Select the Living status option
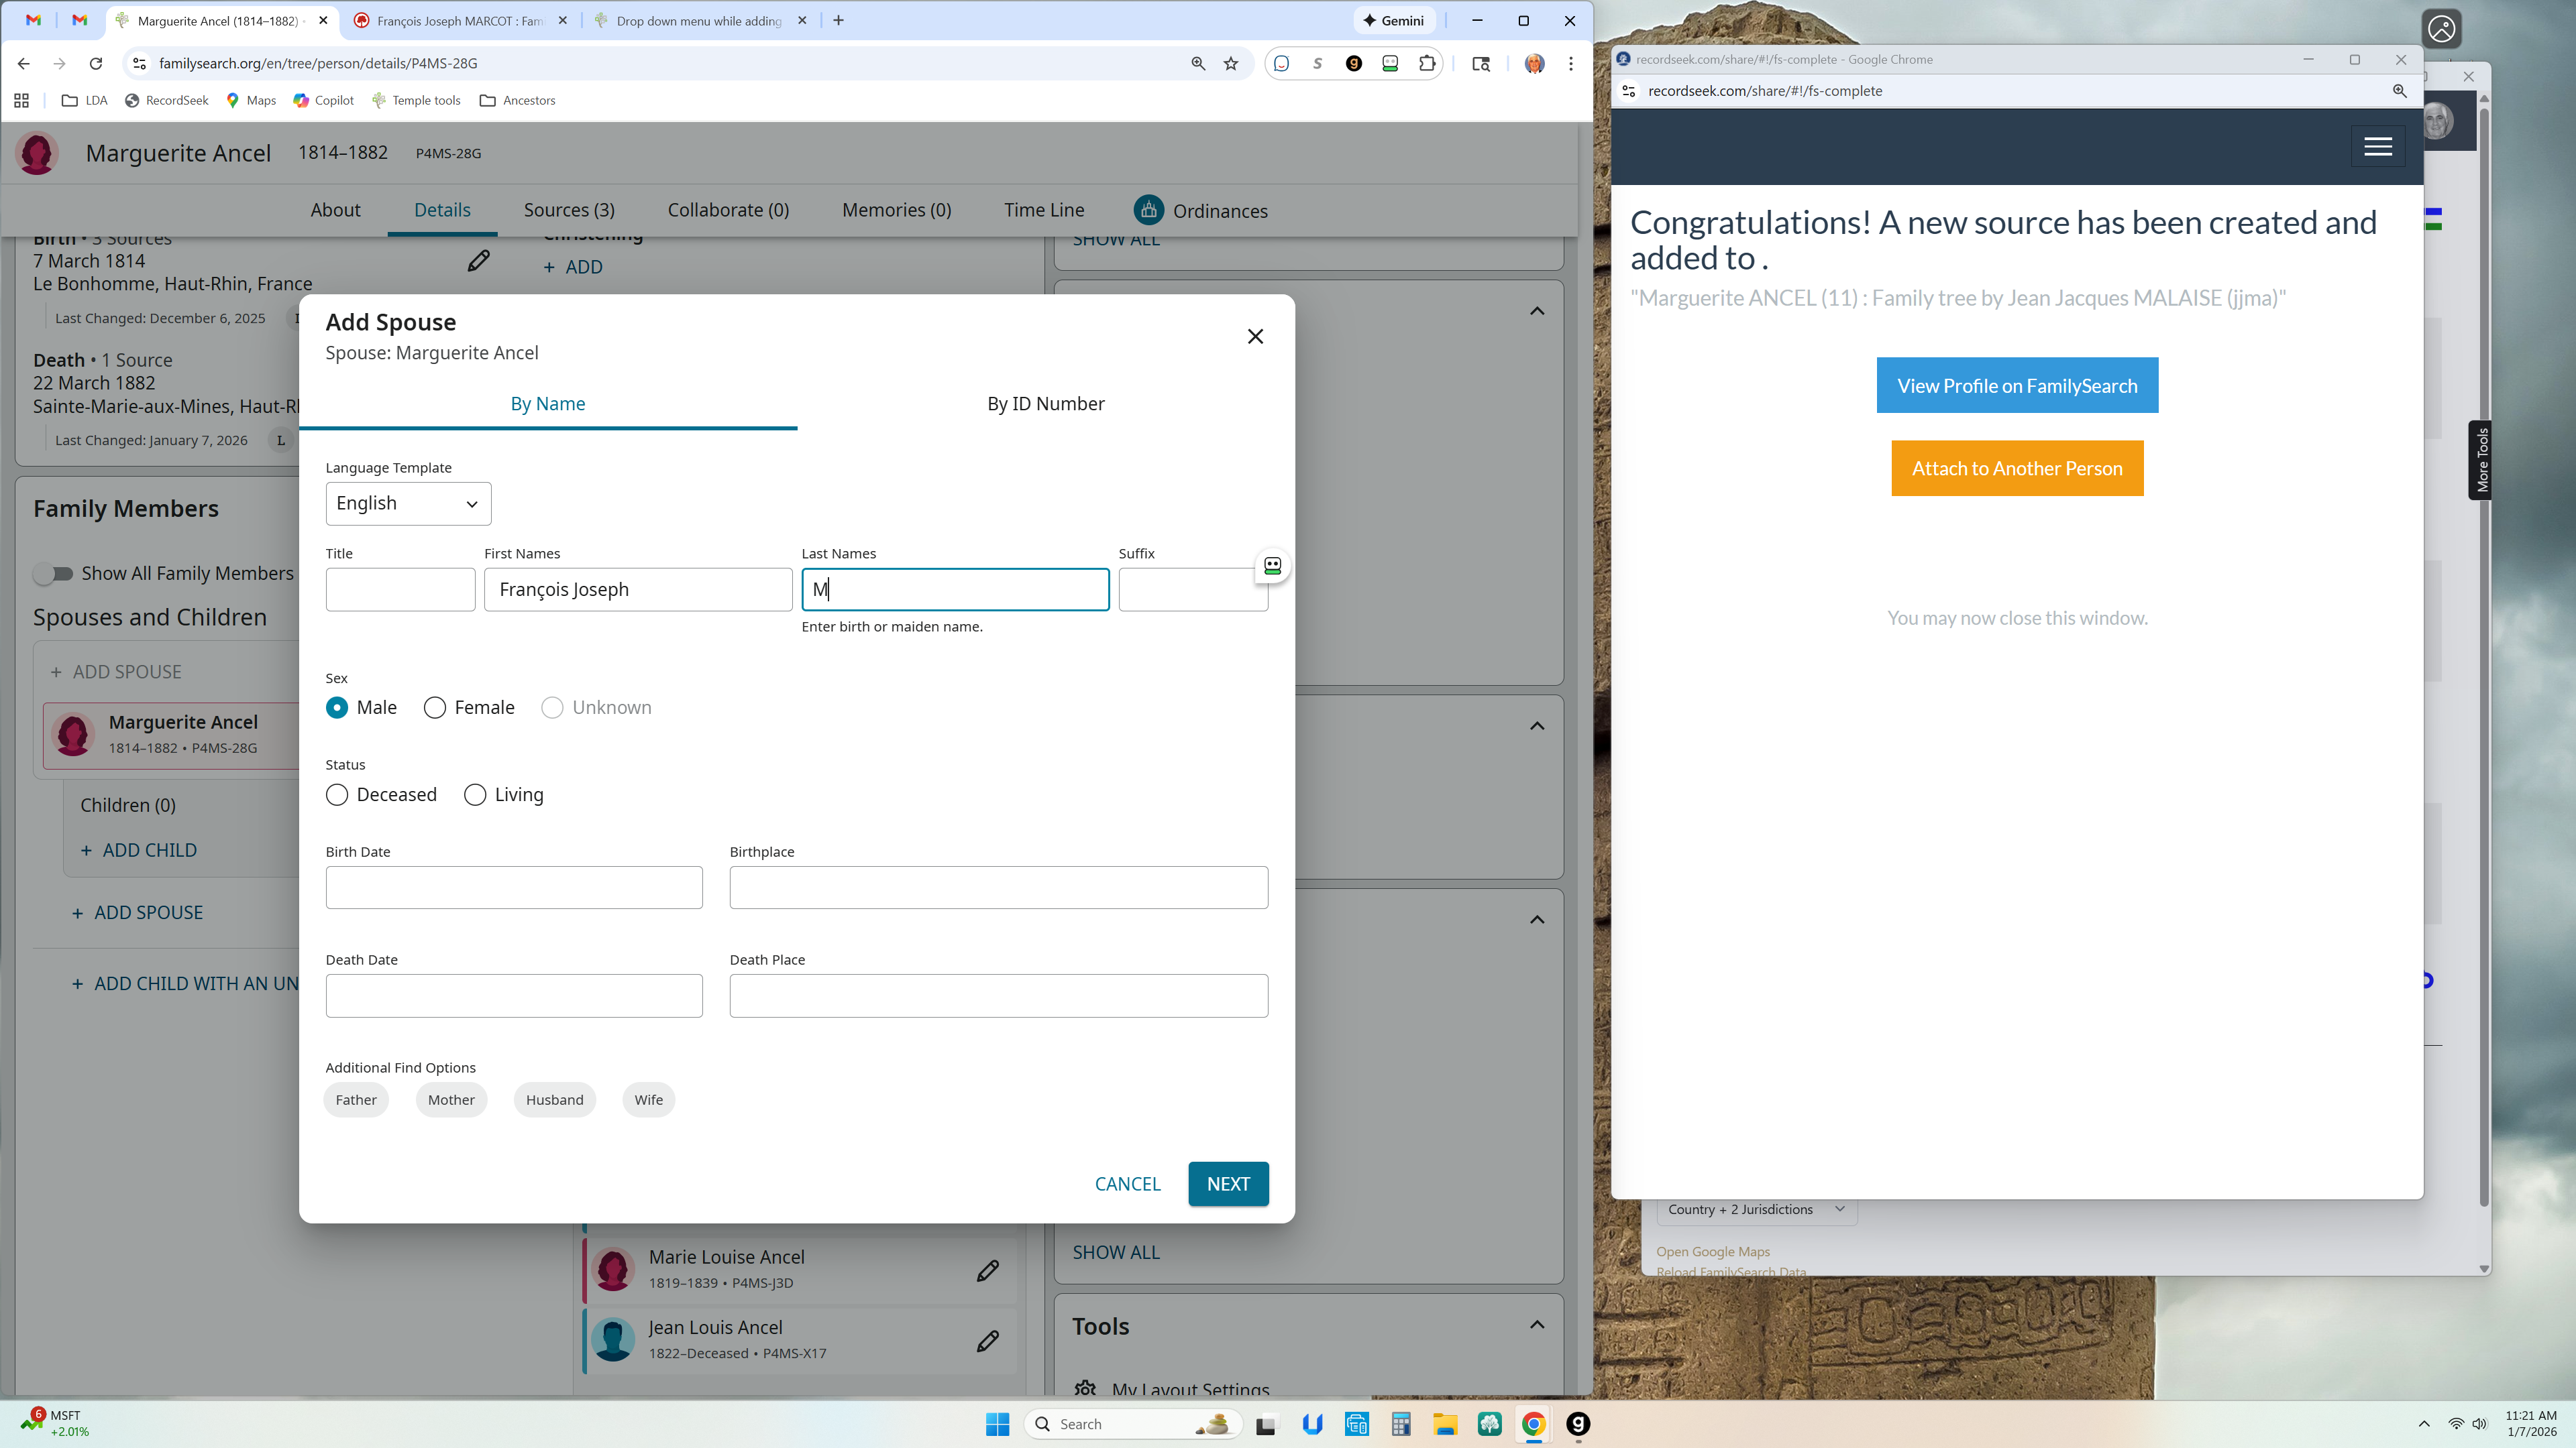The height and width of the screenshot is (1448, 2576). [x=475, y=794]
